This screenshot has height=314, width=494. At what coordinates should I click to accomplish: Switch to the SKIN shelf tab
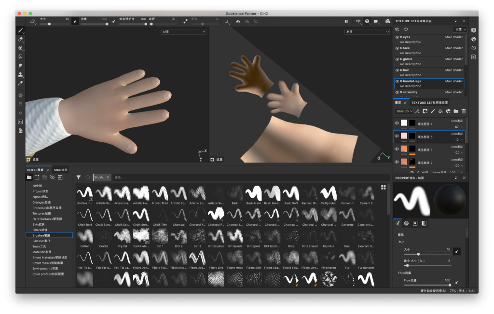pos(61,170)
